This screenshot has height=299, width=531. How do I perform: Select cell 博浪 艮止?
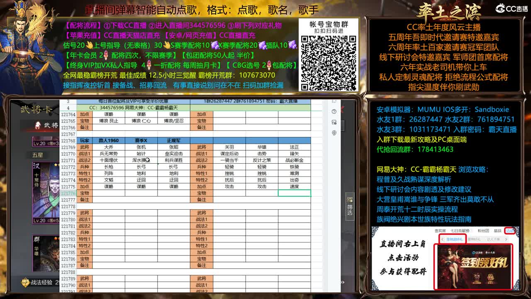point(109,121)
